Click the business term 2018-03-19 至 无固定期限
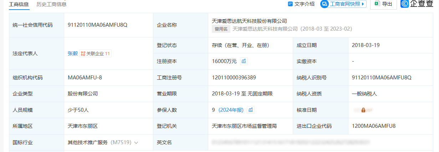Image resolution: width=439 pixels, height=152 pixels. 242,94
